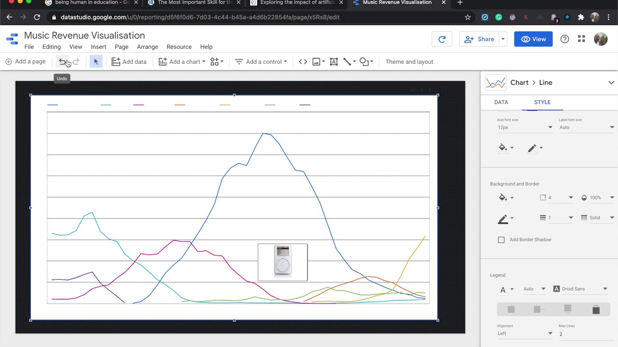Bookmark this page with star icon
The image size is (618, 347).
point(467,17)
